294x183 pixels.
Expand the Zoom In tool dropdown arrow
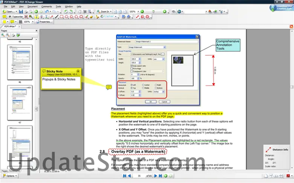(111, 12)
